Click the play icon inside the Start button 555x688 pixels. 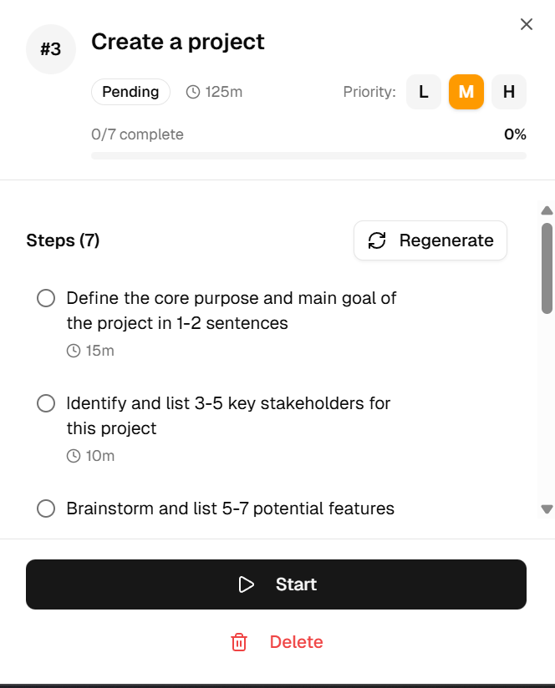(247, 584)
